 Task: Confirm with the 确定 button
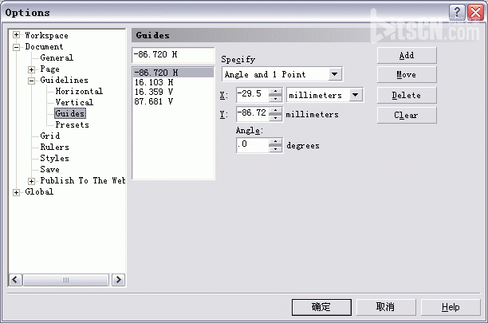pyautogui.click(x=321, y=307)
